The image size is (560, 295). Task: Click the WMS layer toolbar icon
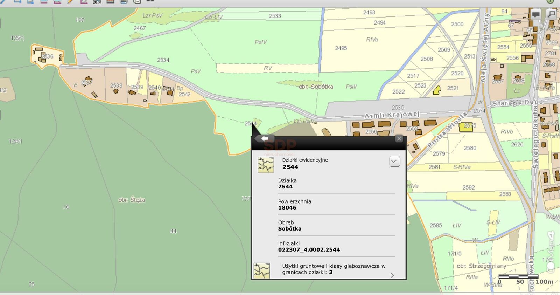(x=97, y=2)
